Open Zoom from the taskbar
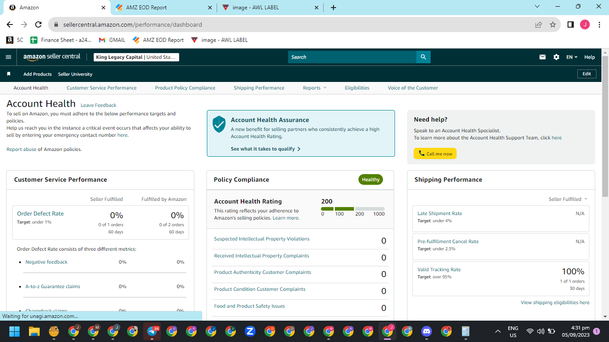Image resolution: width=609 pixels, height=342 pixels. [x=250, y=331]
